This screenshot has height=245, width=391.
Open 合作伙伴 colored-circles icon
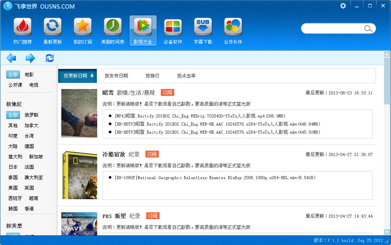coord(233,27)
